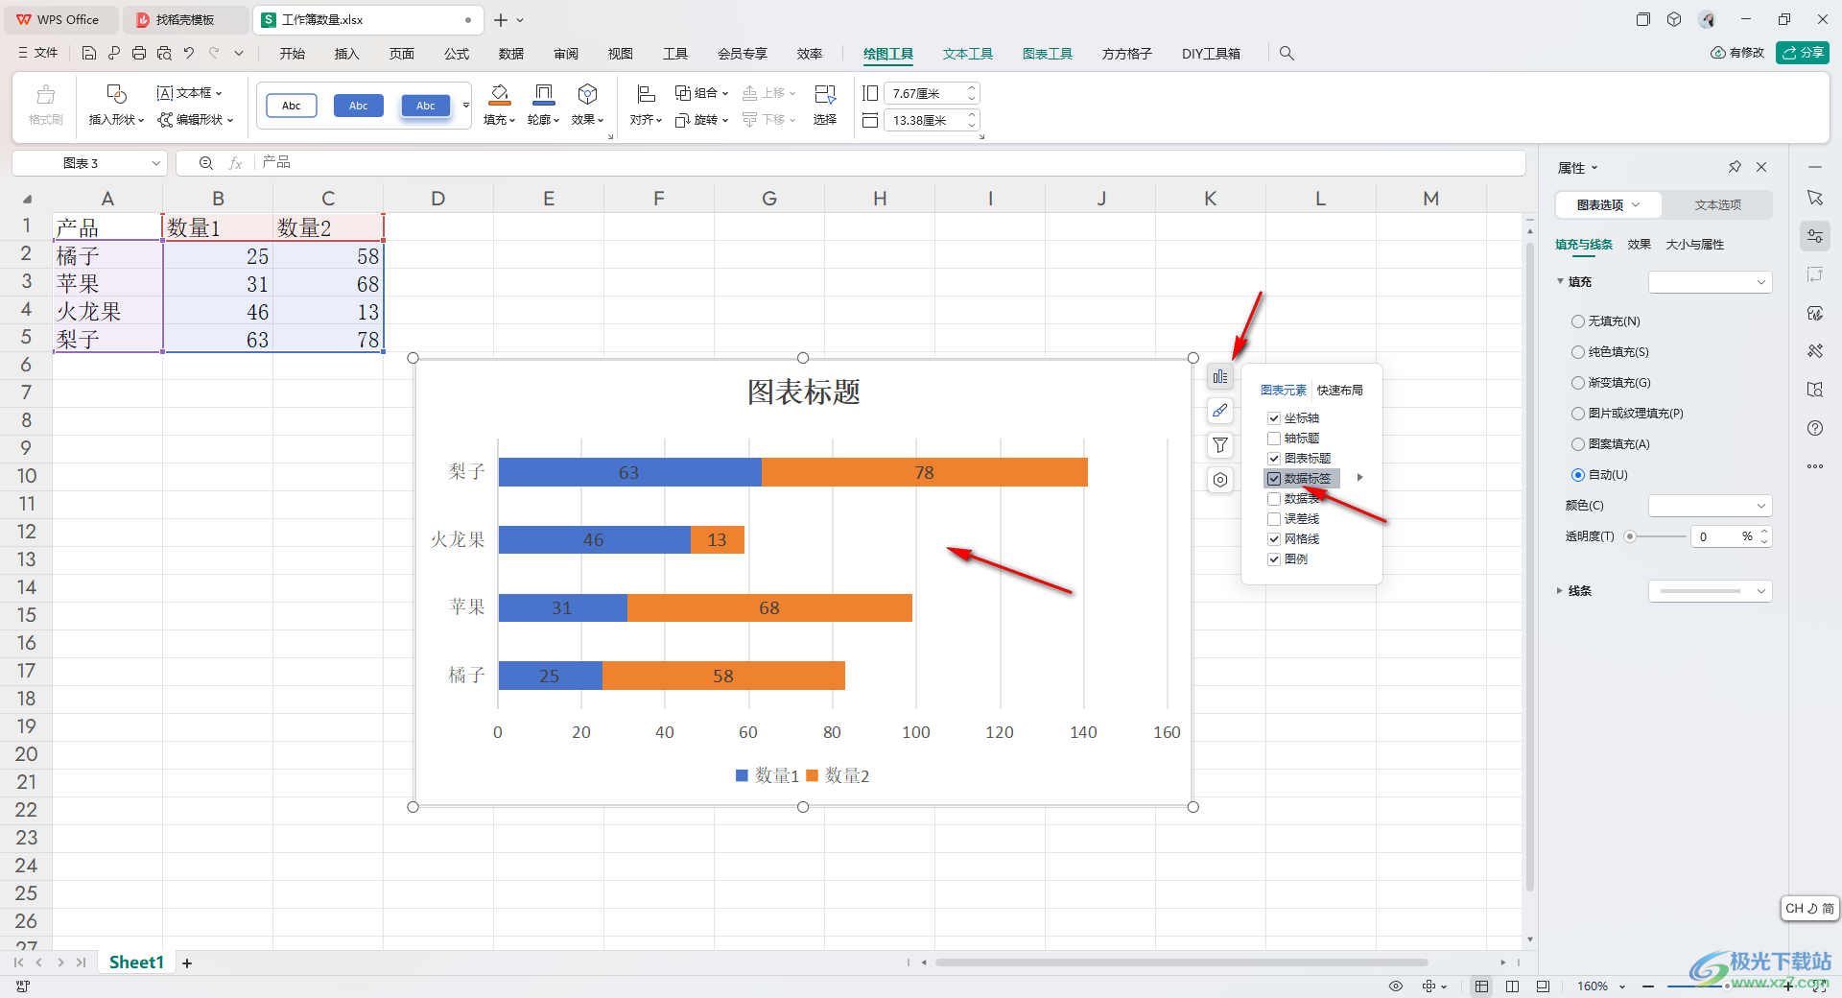
Task: Click the shape Fill bucket icon
Action: tap(500, 94)
